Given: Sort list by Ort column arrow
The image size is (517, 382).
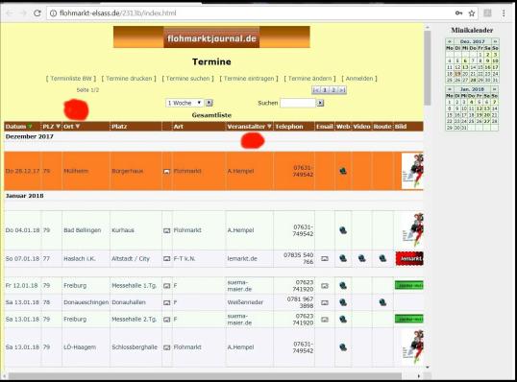Looking at the screenshot, I should (78, 127).
